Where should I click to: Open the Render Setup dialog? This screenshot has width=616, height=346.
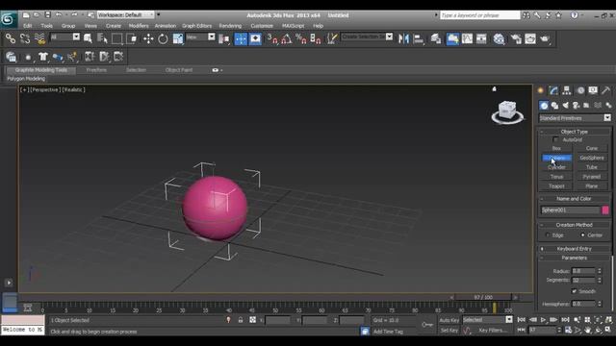pos(516,38)
